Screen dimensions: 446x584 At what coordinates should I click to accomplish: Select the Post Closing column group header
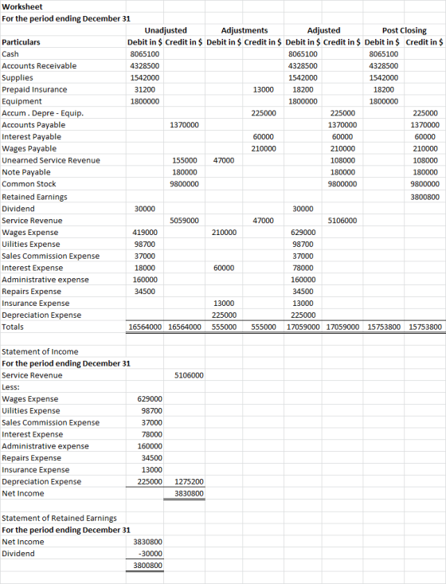tap(405, 30)
